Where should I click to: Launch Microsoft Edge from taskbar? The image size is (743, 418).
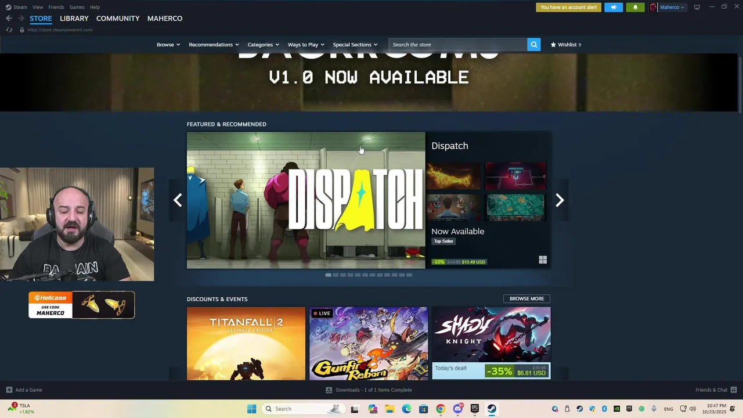pos(406,409)
